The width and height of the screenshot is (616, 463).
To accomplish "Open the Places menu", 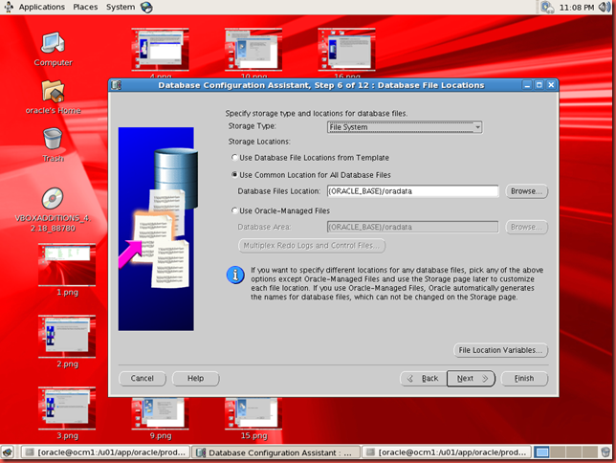I will pyautogui.click(x=85, y=7).
